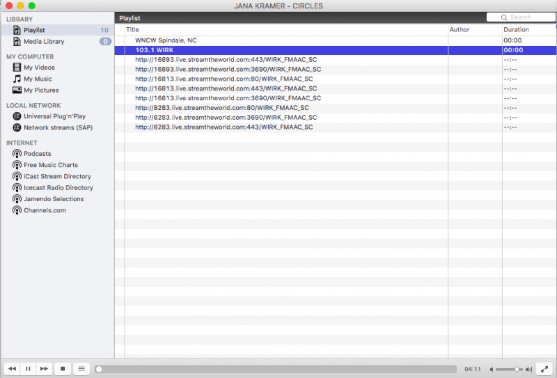Viewport: 557px width, 378px height.
Task: Toggle fullscreen mode button
Action: pos(544,368)
